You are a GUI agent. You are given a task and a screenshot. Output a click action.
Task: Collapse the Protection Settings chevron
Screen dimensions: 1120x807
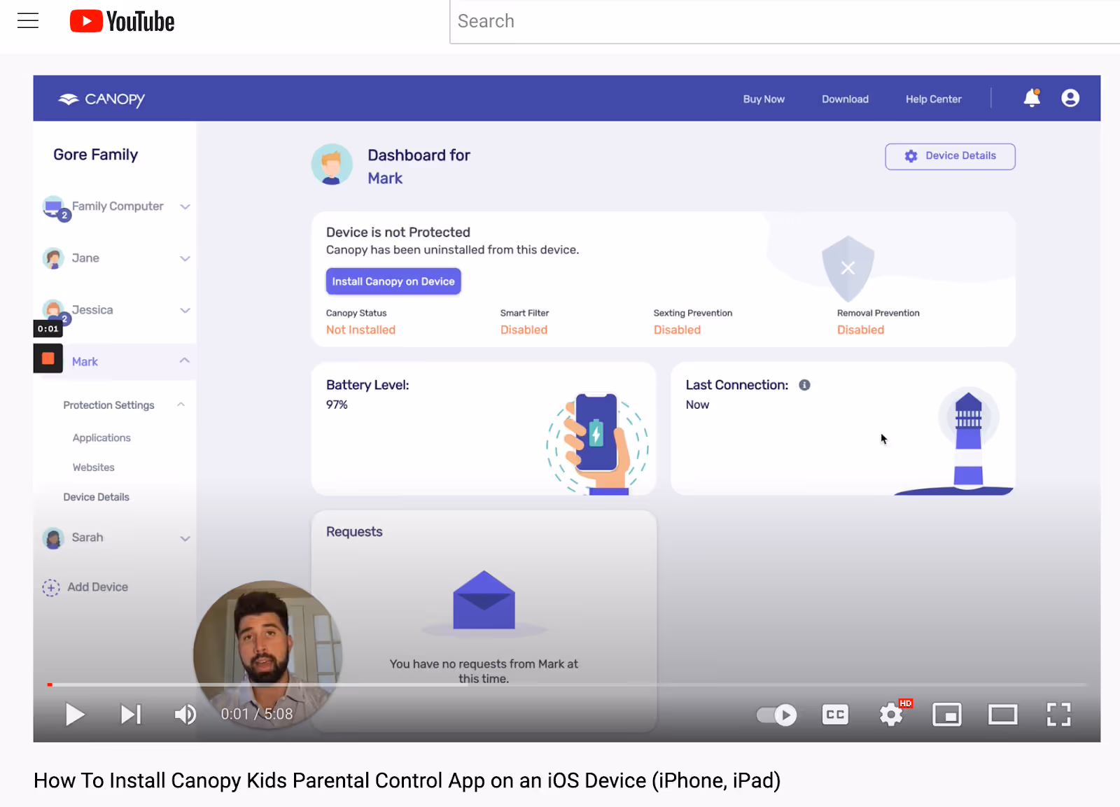click(181, 405)
